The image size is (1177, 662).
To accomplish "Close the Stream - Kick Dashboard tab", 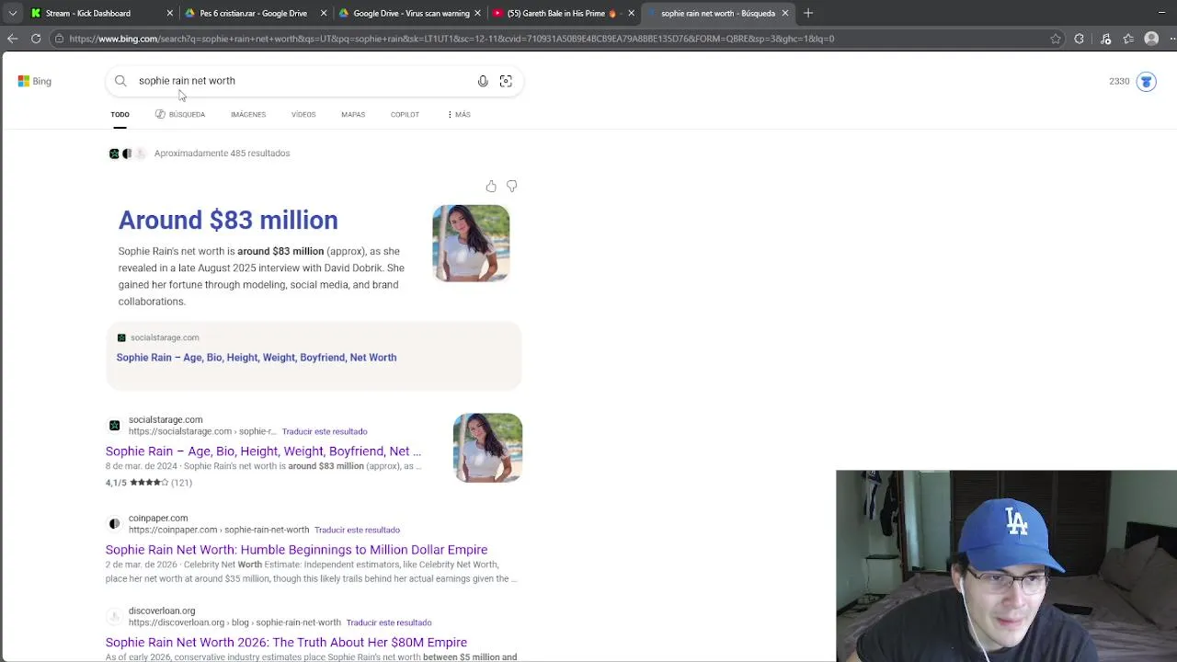I will (x=169, y=13).
